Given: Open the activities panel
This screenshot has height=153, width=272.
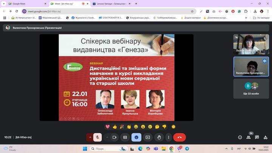Looking at the screenshot, I should pyautogui.click(x=266, y=137).
